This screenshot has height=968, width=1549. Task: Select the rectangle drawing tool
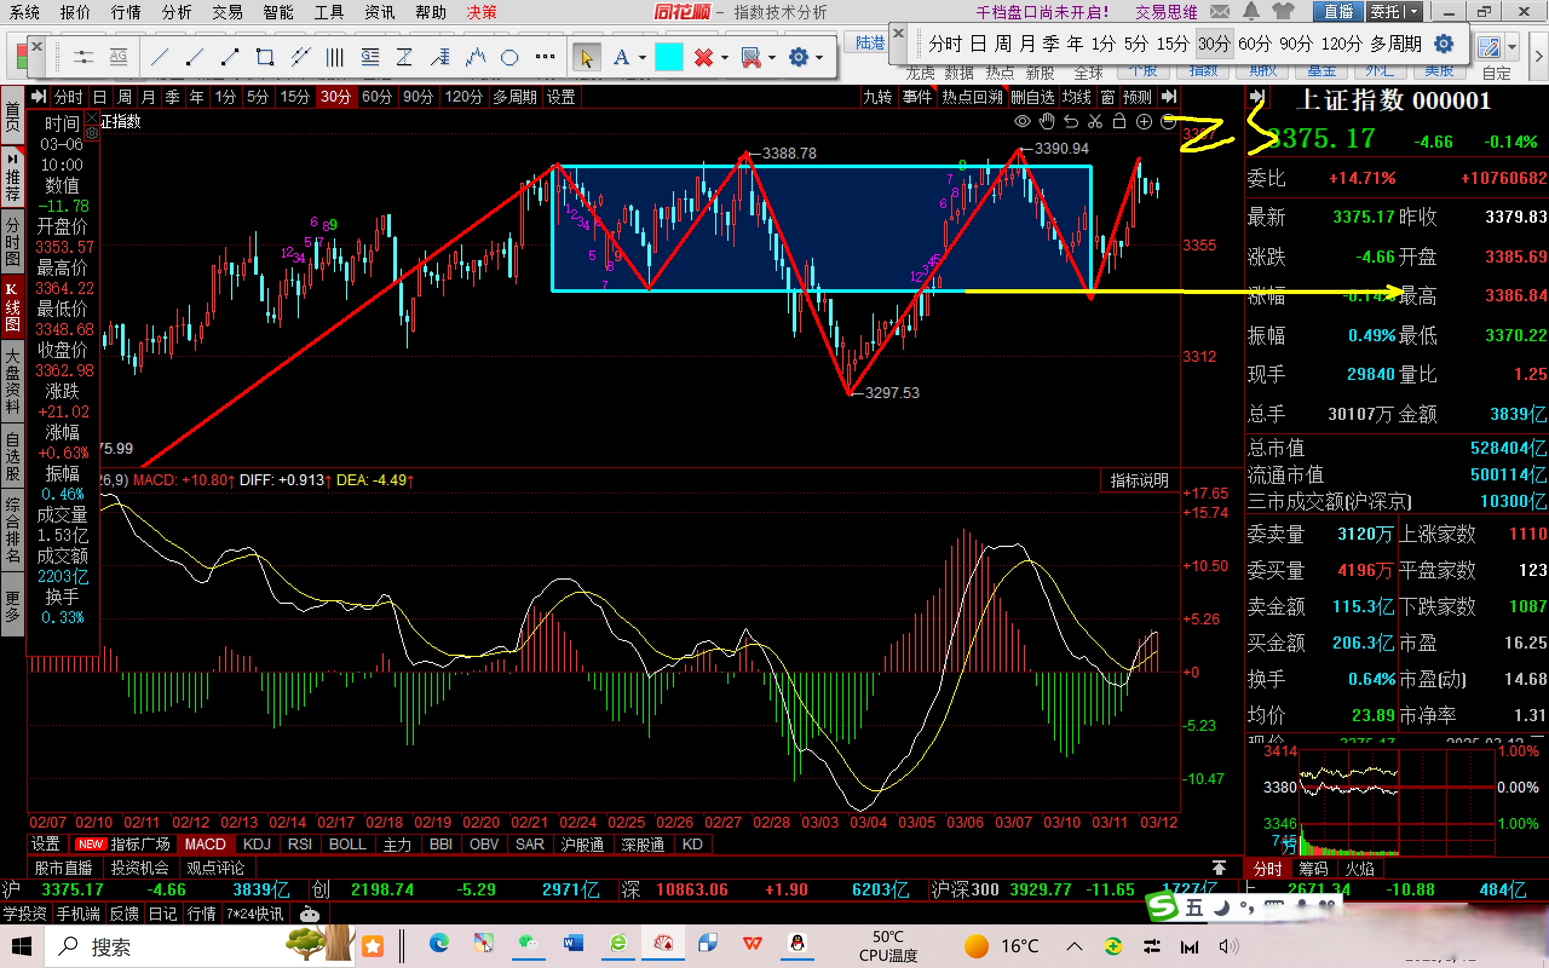[264, 57]
